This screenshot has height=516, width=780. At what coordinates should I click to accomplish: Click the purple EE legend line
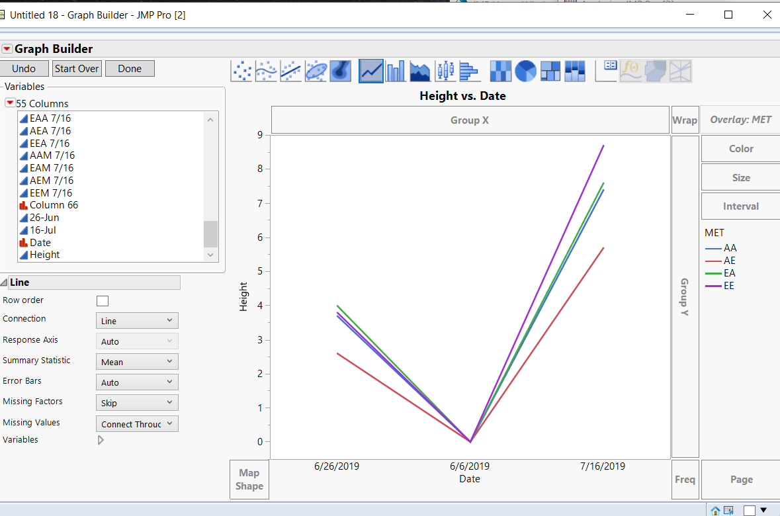[x=713, y=286]
